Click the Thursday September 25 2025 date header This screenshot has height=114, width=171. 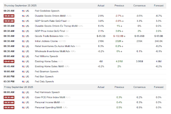(x=20, y=6)
